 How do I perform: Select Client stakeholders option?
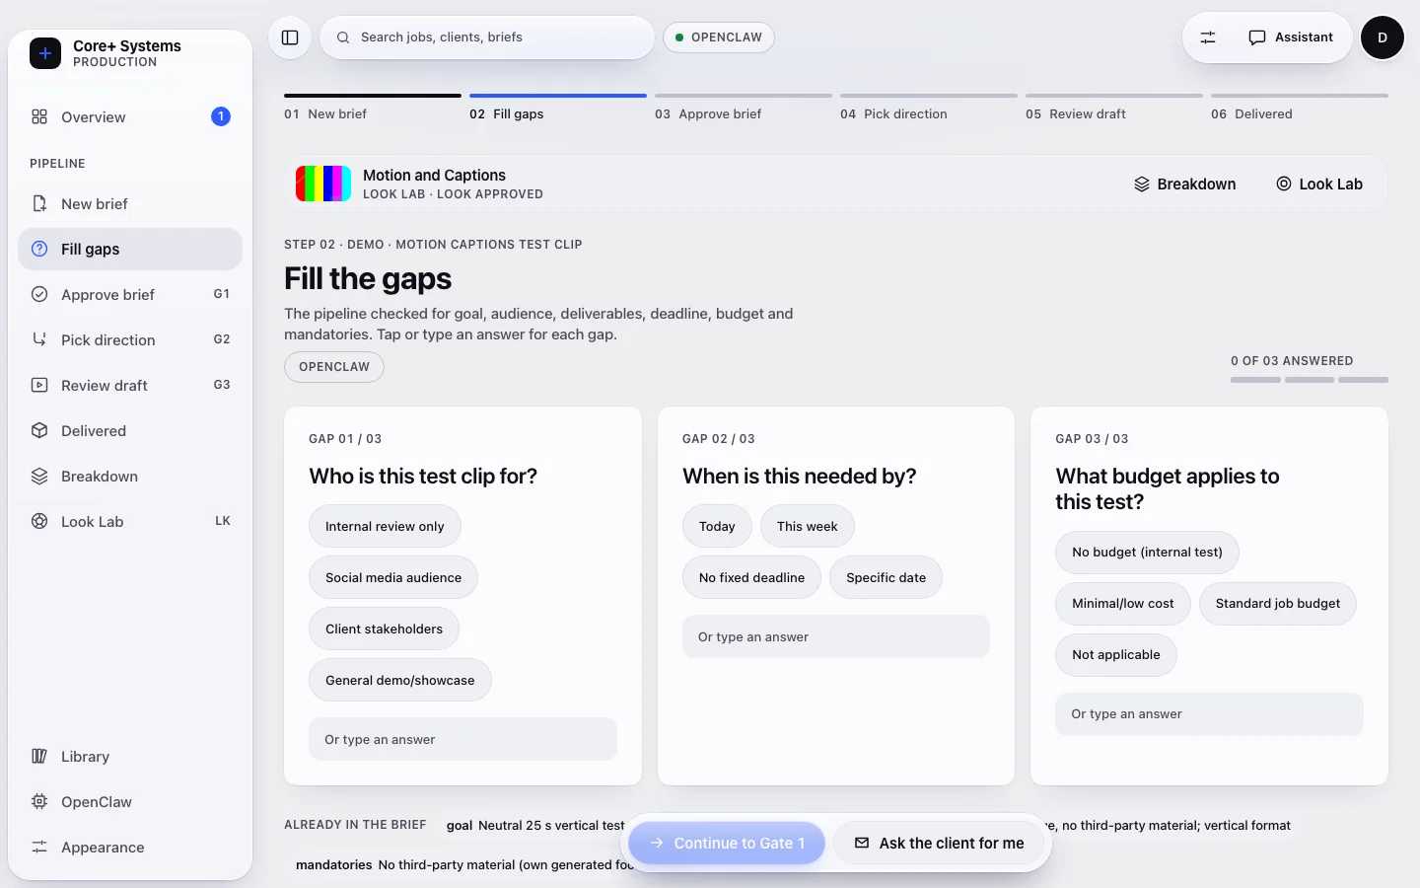(x=384, y=629)
